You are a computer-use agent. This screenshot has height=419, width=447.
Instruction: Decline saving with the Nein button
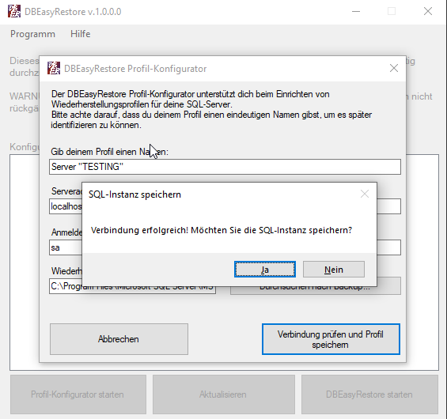pyautogui.click(x=334, y=269)
